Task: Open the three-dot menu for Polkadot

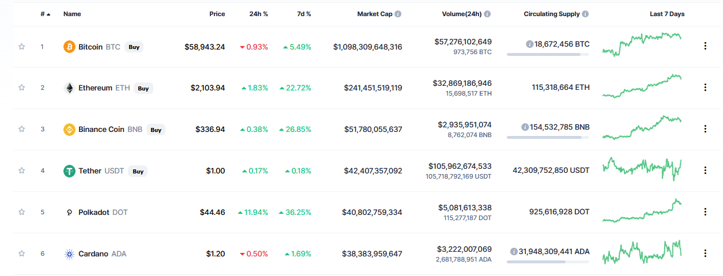Action: [x=705, y=212]
